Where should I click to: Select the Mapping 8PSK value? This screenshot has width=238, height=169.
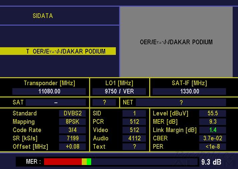[72, 122]
